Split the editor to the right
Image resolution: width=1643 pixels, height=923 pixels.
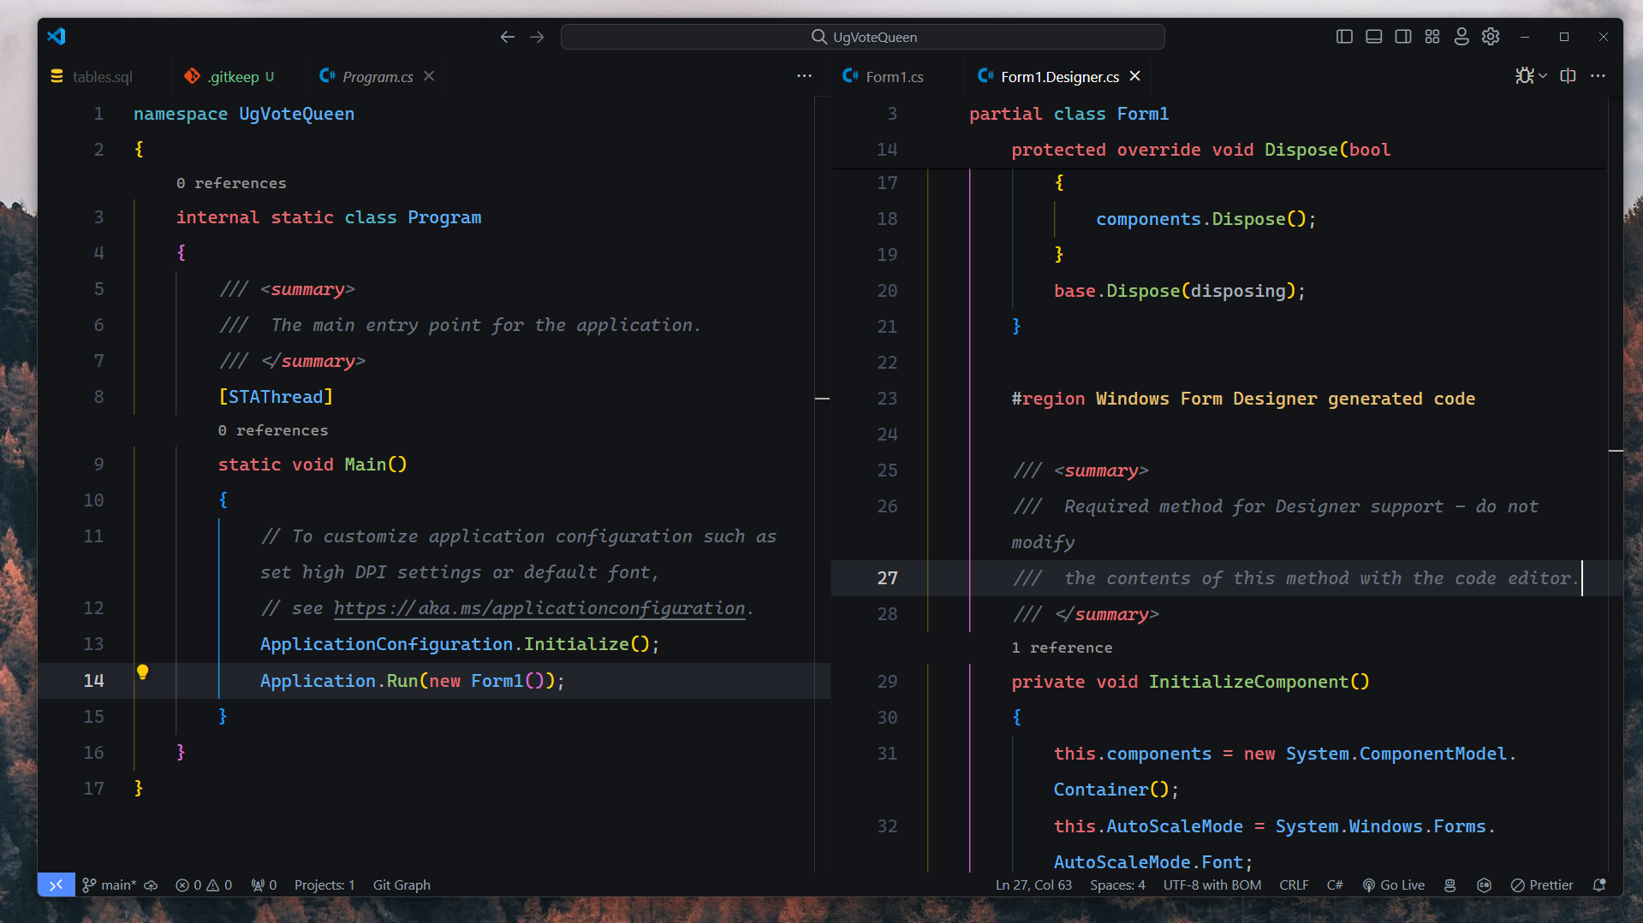(x=1568, y=76)
